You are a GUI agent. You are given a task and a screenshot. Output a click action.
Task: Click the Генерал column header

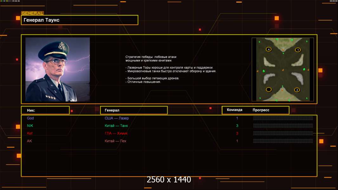[134, 110]
